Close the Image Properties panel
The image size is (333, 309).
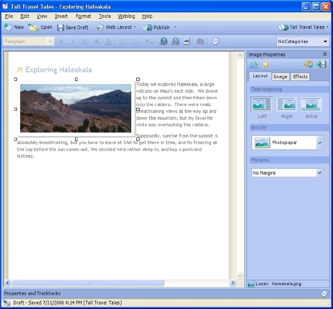pyautogui.click(x=325, y=54)
